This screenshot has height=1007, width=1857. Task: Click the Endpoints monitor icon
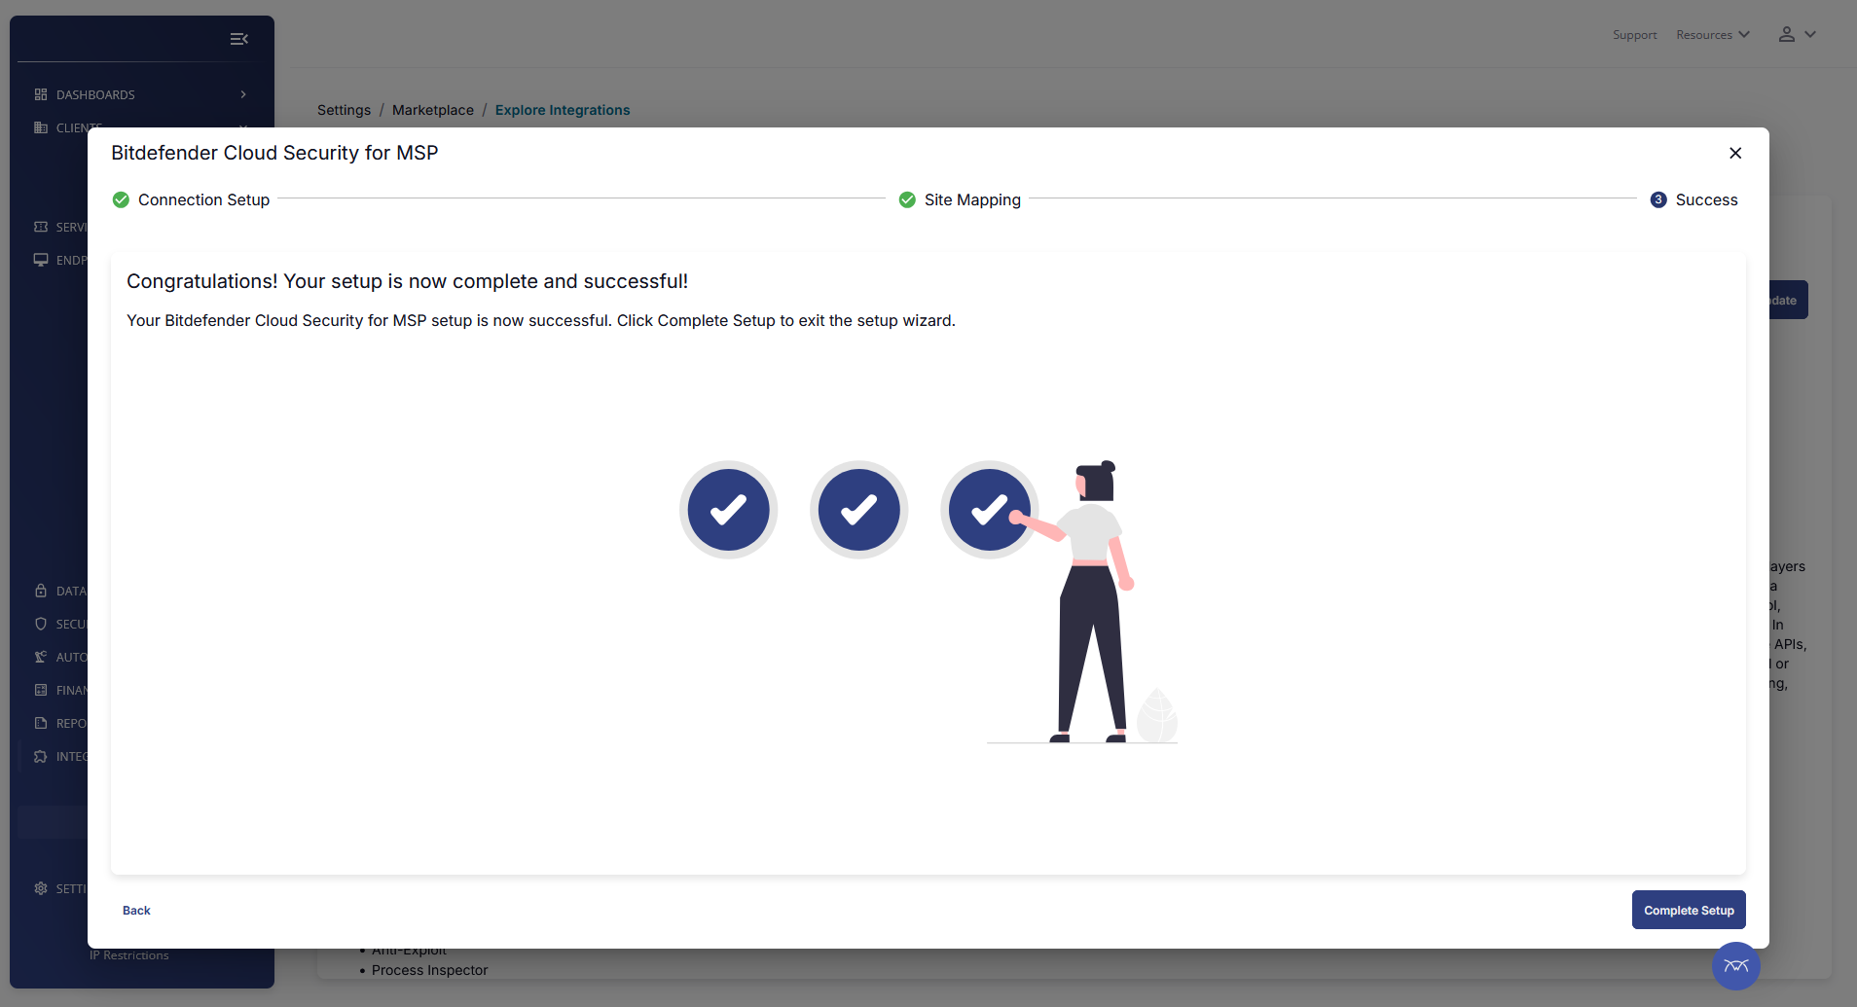[x=41, y=260]
